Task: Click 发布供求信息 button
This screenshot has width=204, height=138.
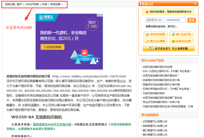Action: 155,34
